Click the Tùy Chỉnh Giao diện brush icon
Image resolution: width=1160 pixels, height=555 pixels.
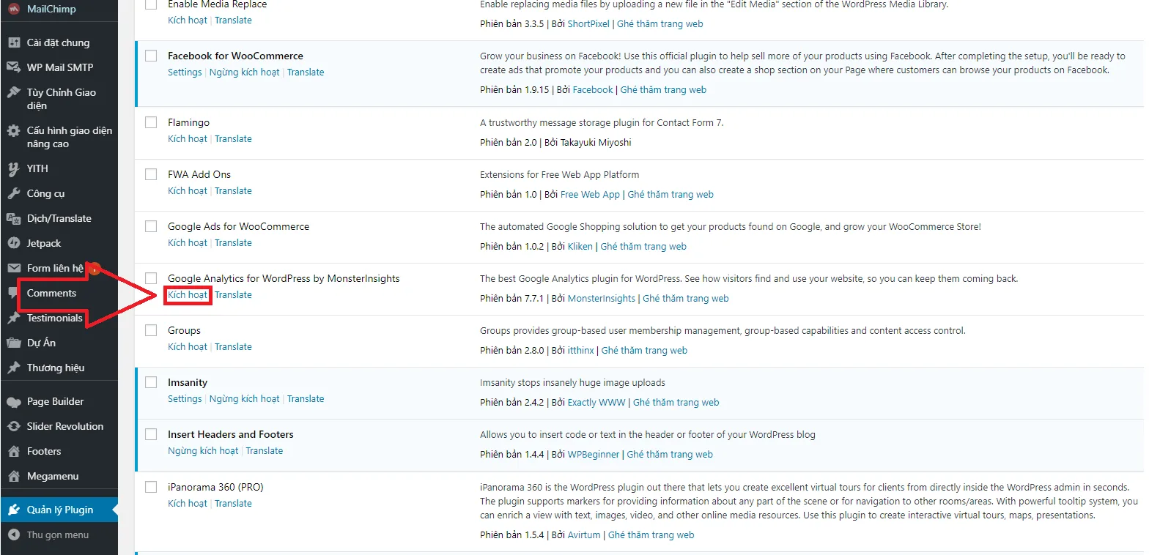point(14,92)
